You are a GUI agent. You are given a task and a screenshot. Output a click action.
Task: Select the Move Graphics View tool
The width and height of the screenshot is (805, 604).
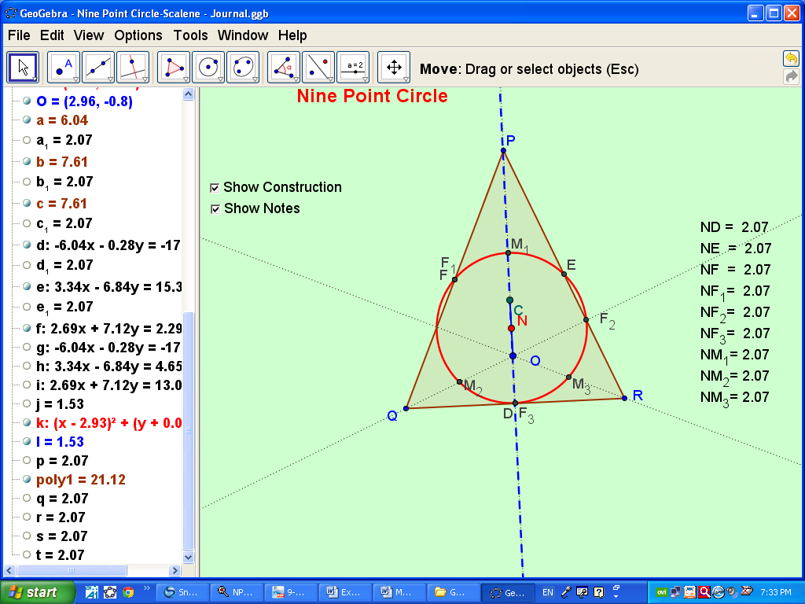tap(394, 66)
